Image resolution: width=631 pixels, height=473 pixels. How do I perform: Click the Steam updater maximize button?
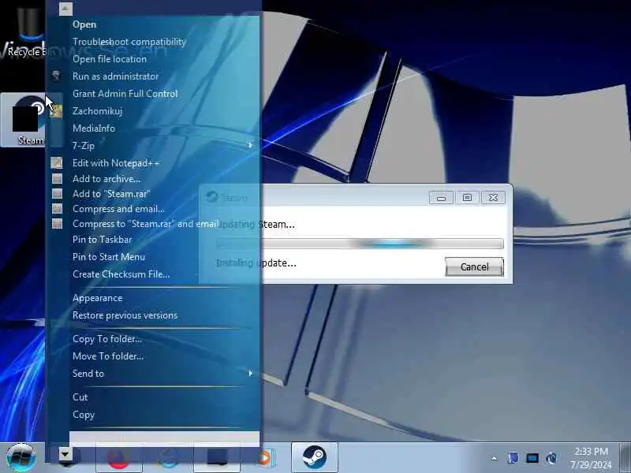click(x=467, y=198)
